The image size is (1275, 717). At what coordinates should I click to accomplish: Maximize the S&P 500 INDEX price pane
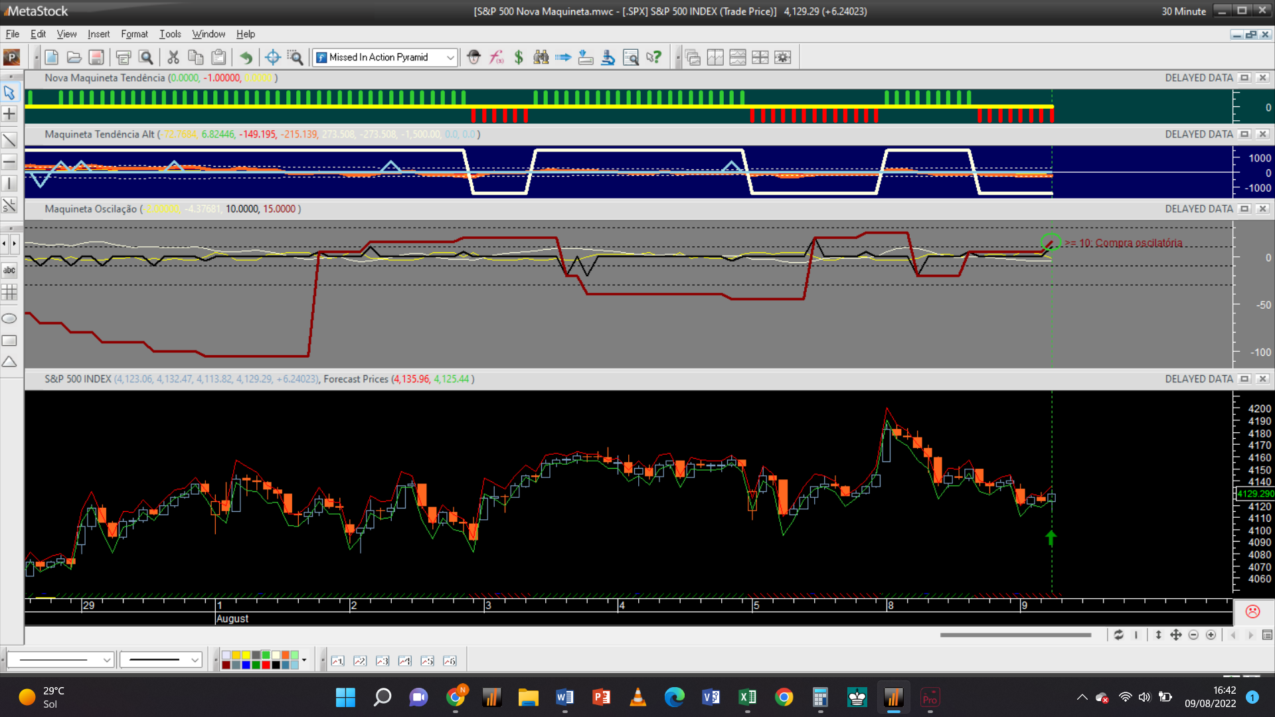(1244, 379)
